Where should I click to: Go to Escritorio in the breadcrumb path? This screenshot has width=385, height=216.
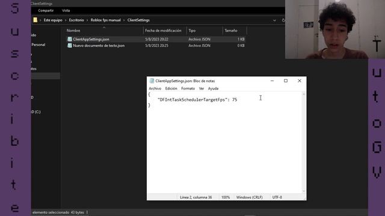tap(76, 20)
